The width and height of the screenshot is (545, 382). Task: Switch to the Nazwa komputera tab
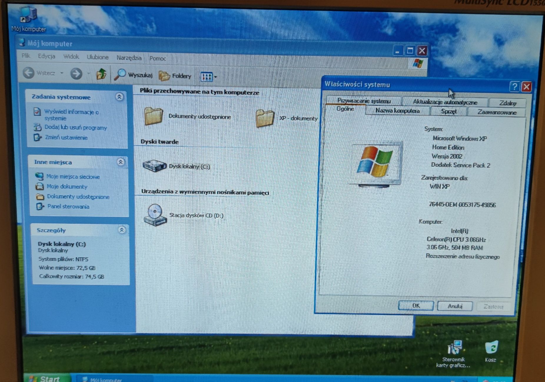(x=397, y=111)
